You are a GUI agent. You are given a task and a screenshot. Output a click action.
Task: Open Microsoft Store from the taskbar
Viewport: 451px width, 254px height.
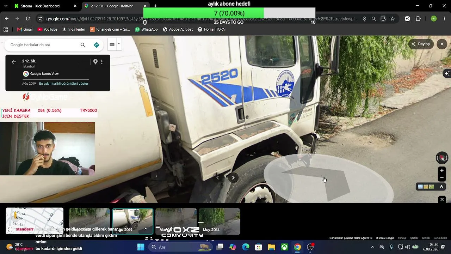[259, 247]
